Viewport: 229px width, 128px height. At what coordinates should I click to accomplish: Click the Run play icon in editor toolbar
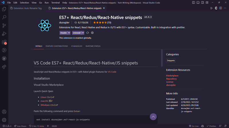(x=211, y=8)
